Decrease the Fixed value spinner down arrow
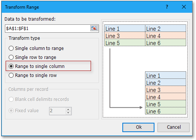Image resolution: width=196 pixels, height=140 pixels. pos(68,113)
